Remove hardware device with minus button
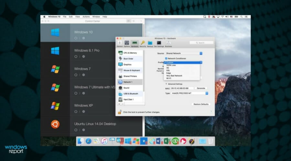This screenshot has height=161, width=291. coord(123,104)
